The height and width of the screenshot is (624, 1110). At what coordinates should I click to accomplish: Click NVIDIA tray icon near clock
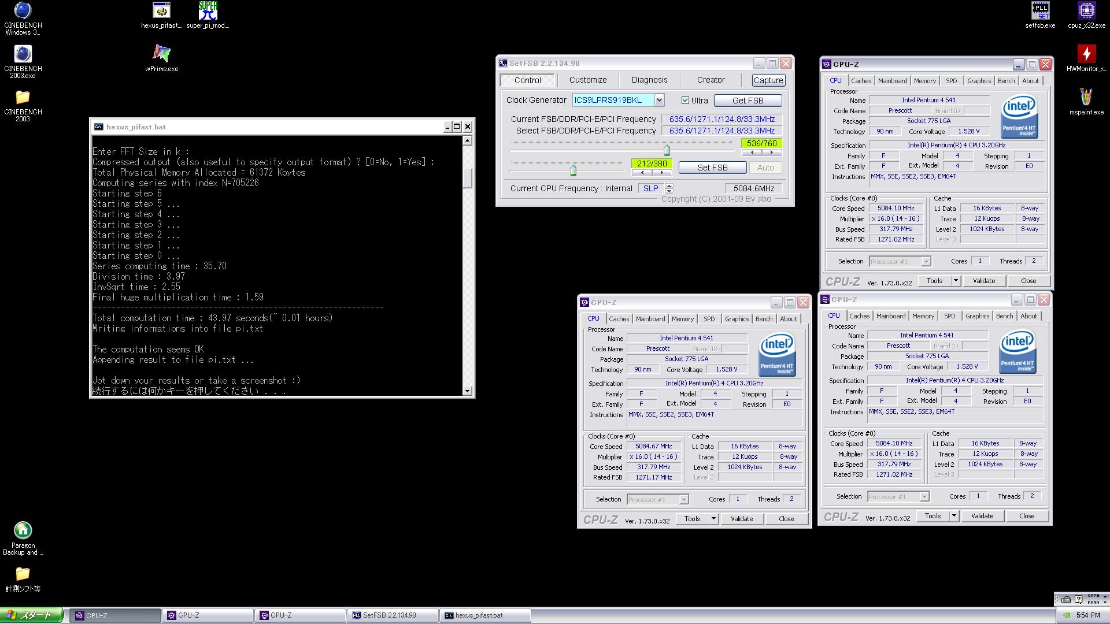(x=1067, y=615)
